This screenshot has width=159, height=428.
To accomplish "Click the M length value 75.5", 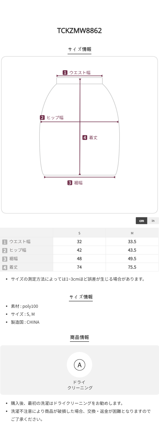I will click(132, 267).
